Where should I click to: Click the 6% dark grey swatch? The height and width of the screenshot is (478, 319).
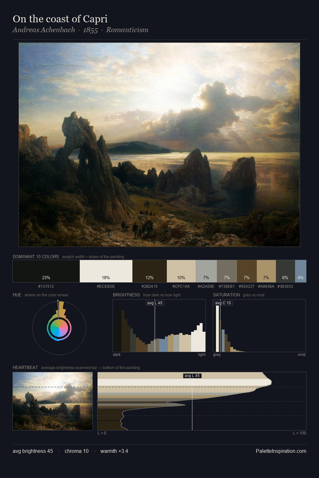tap(285, 271)
